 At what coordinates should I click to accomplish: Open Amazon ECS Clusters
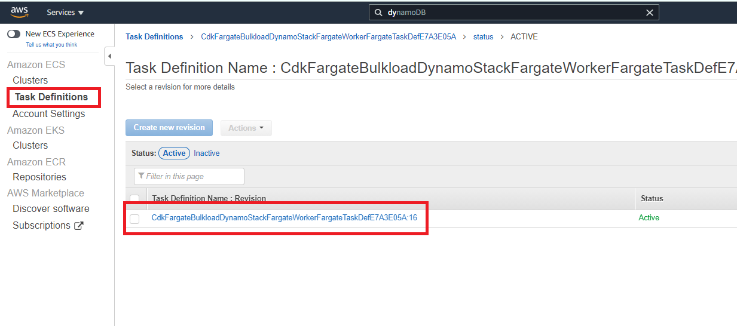click(x=30, y=81)
